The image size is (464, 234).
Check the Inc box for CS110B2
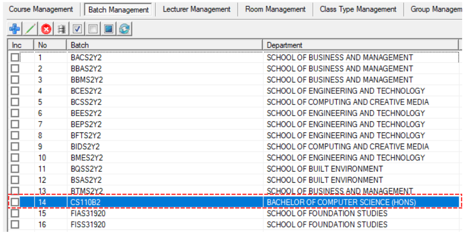(x=15, y=202)
